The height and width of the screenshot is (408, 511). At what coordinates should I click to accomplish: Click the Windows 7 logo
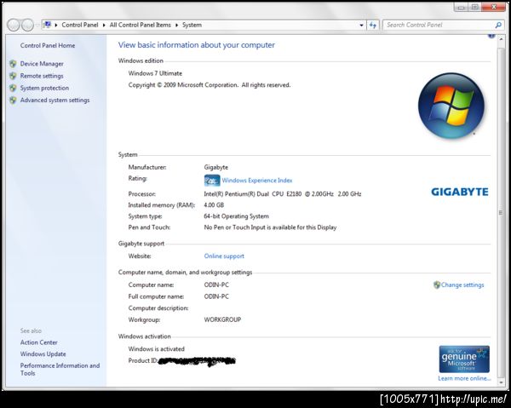click(451, 106)
